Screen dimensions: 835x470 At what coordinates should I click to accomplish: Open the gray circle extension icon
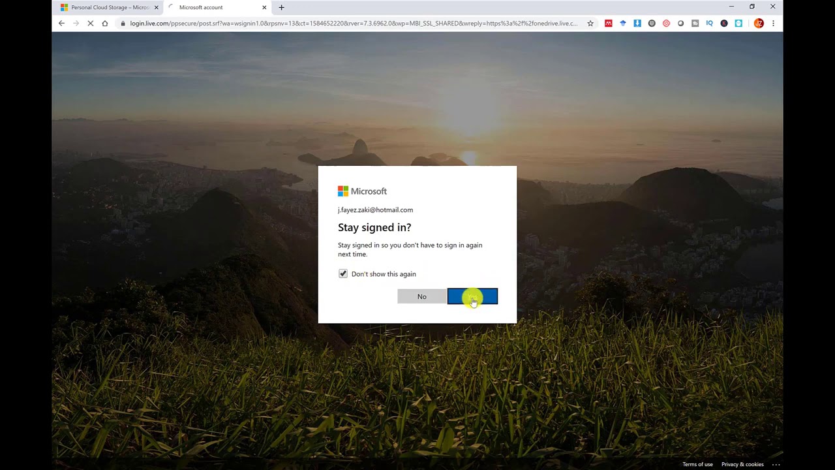tap(680, 23)
